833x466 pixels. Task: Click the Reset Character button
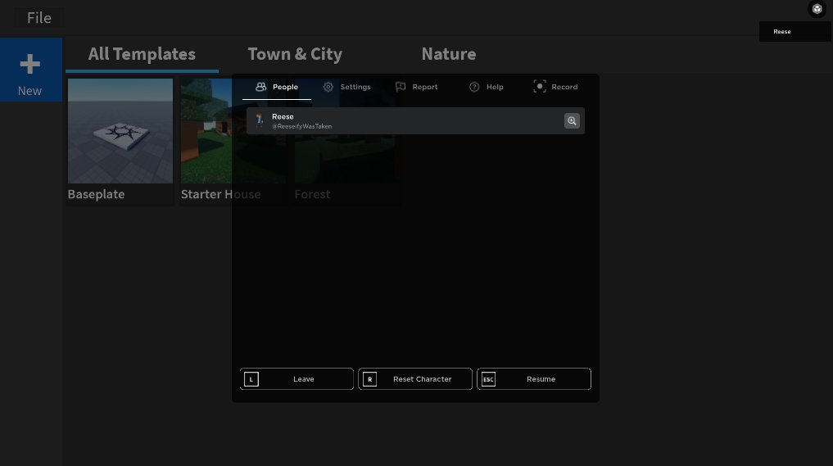415,379
